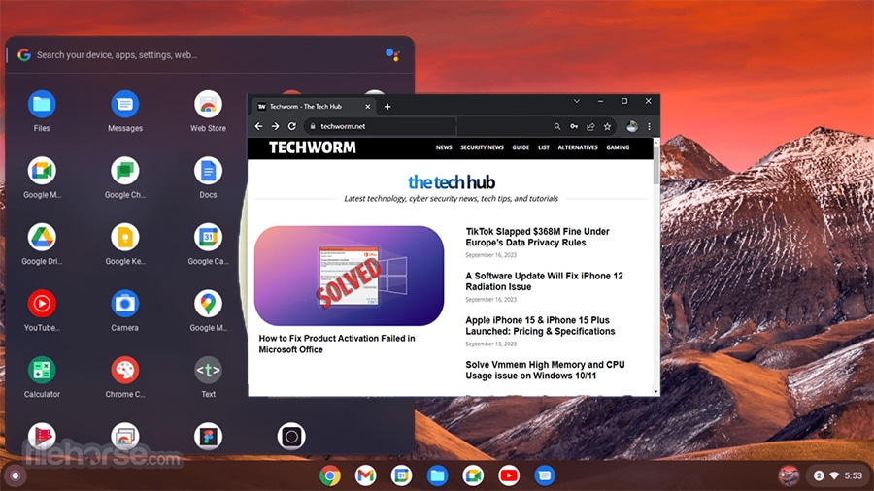This screenshot has width=874, height=491.
Task: Open Gmail from the shelf
Action: (366, 475)
